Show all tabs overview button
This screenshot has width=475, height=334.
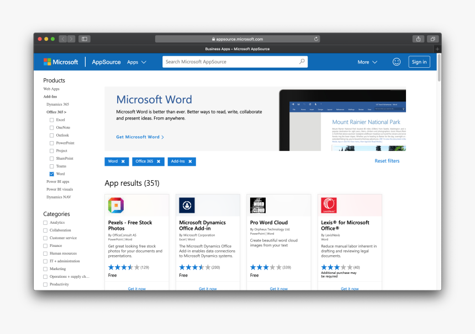(433, 39)
